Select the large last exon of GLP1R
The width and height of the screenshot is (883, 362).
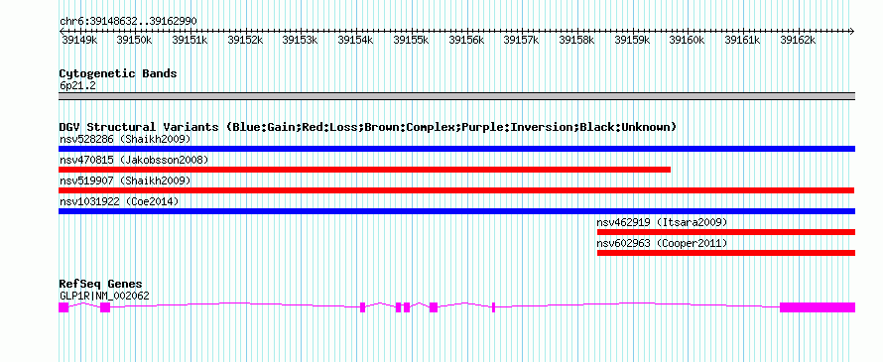click(818, 307)
